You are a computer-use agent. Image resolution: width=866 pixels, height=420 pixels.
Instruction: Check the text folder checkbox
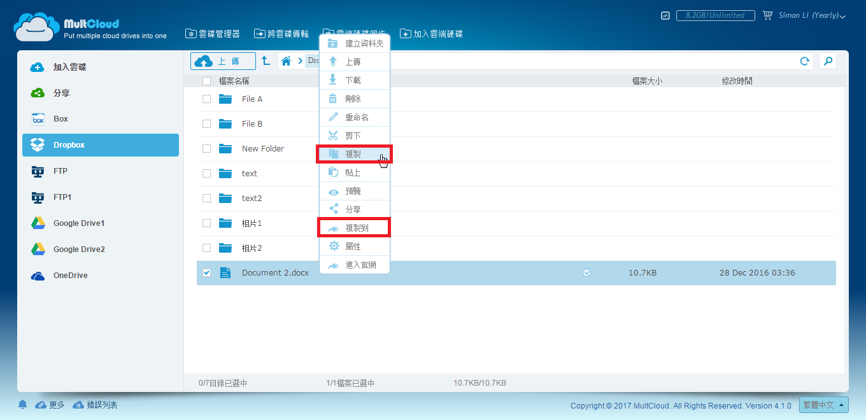coord(206,173)
